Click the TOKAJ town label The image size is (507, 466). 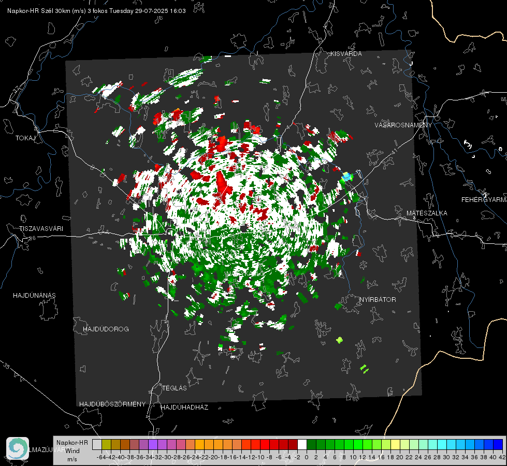click(x=25, y=138)
